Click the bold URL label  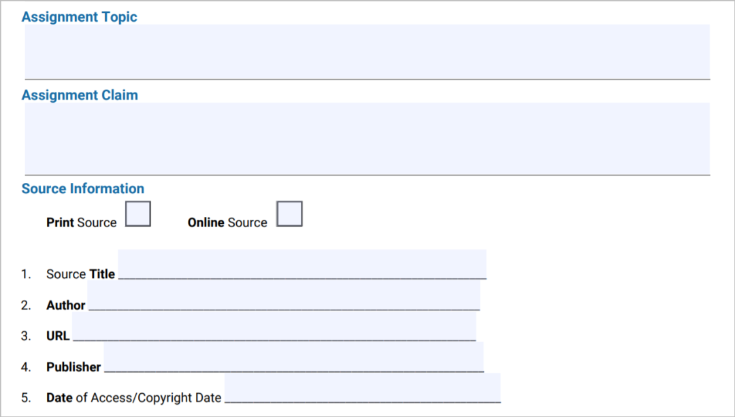pos(58,336)
